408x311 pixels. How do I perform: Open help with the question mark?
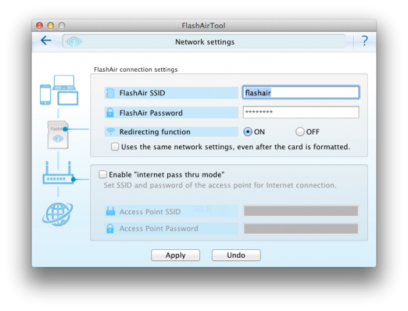(x=365, y=41)
